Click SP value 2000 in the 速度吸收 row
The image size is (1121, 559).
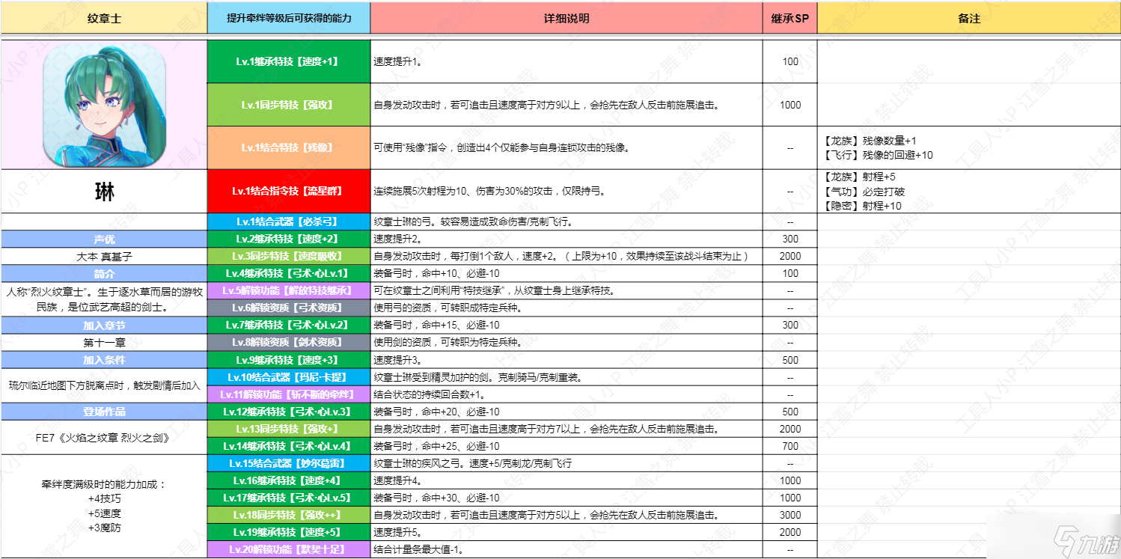point(790,257)
